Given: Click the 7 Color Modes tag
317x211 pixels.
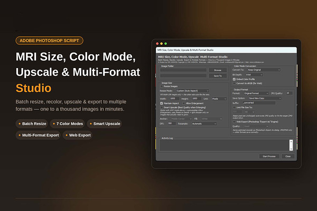Looking at the screenshot, I should [x=68, y=123].
